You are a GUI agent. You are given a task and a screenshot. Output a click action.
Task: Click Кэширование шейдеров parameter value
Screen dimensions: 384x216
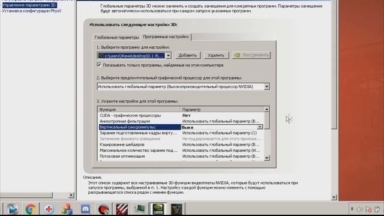pyautogui.click(x=221, y=145)
